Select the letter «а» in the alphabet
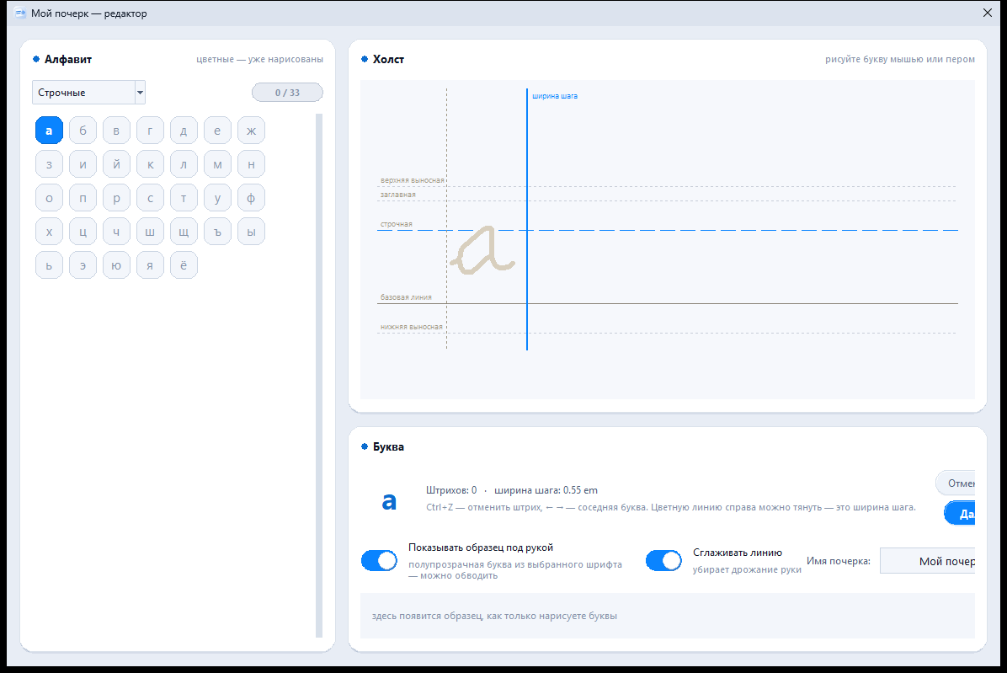This screenshot has height=673, width=1007. [49, 131]
